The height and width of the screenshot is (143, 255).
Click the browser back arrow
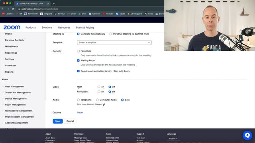(x=4, y=9)
